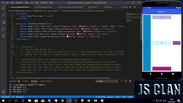Tap the 'fill' button in phone emulator
Image resolution: width=183 pixels, height=103 pixels.
[x=162, y=43]
